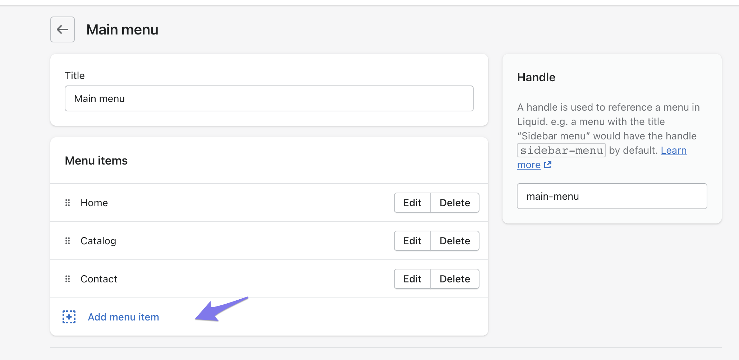This screenshot has width=739, height=360.
Task: Edit the Catalog menu item
Action: [412, 241]
